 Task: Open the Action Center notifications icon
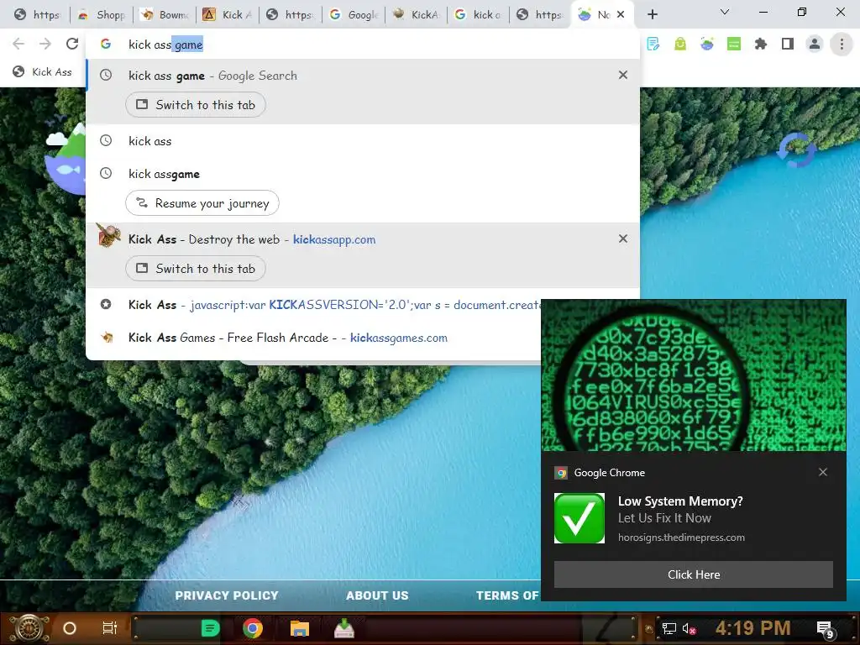826,629
